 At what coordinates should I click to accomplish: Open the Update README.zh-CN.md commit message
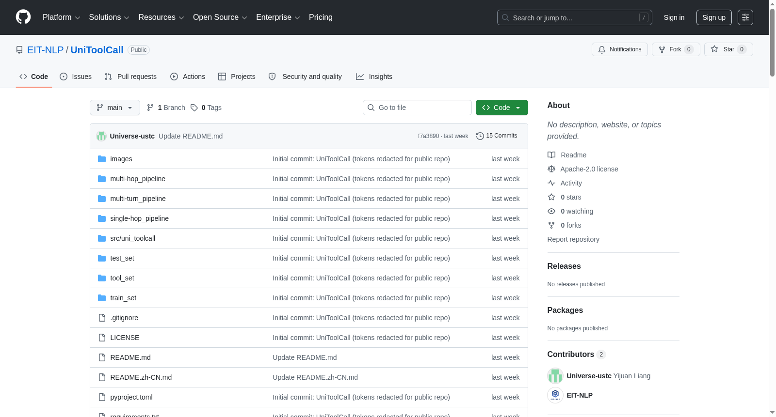[x=315, y=377]
